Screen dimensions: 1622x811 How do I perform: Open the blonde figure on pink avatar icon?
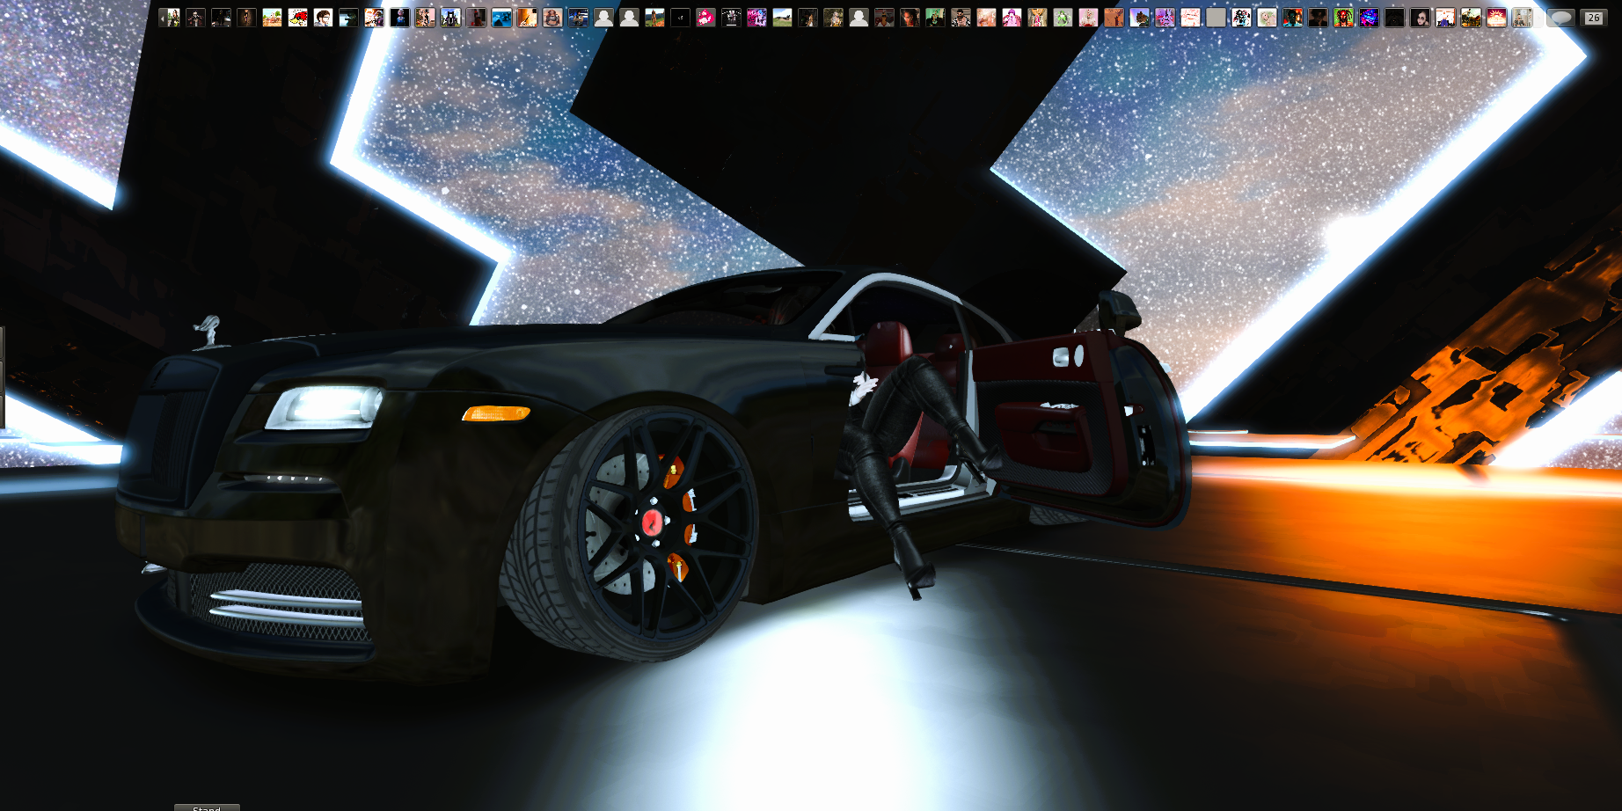[x=1088, y=18]
